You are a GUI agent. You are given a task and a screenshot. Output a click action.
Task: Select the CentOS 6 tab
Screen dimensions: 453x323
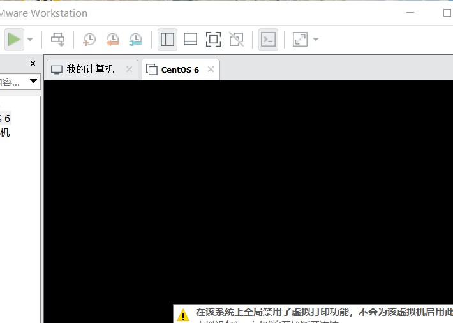pos(181,70)
